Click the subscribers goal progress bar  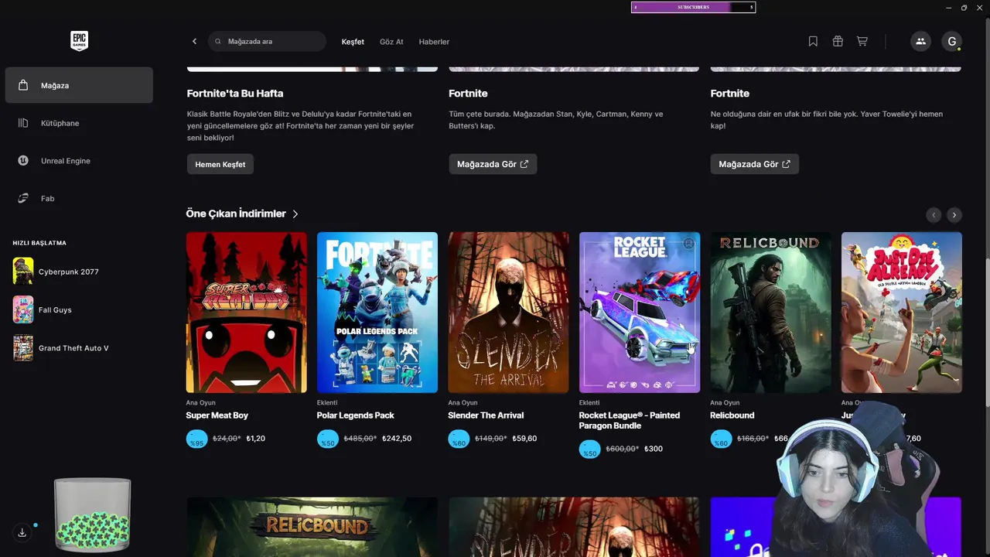[693, 7]
